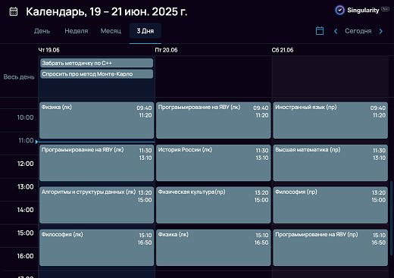Screen dimensions: 394x278
Task: Select Алгоритмы и структуры данных (лк) event
Action: tap(96, 205)
